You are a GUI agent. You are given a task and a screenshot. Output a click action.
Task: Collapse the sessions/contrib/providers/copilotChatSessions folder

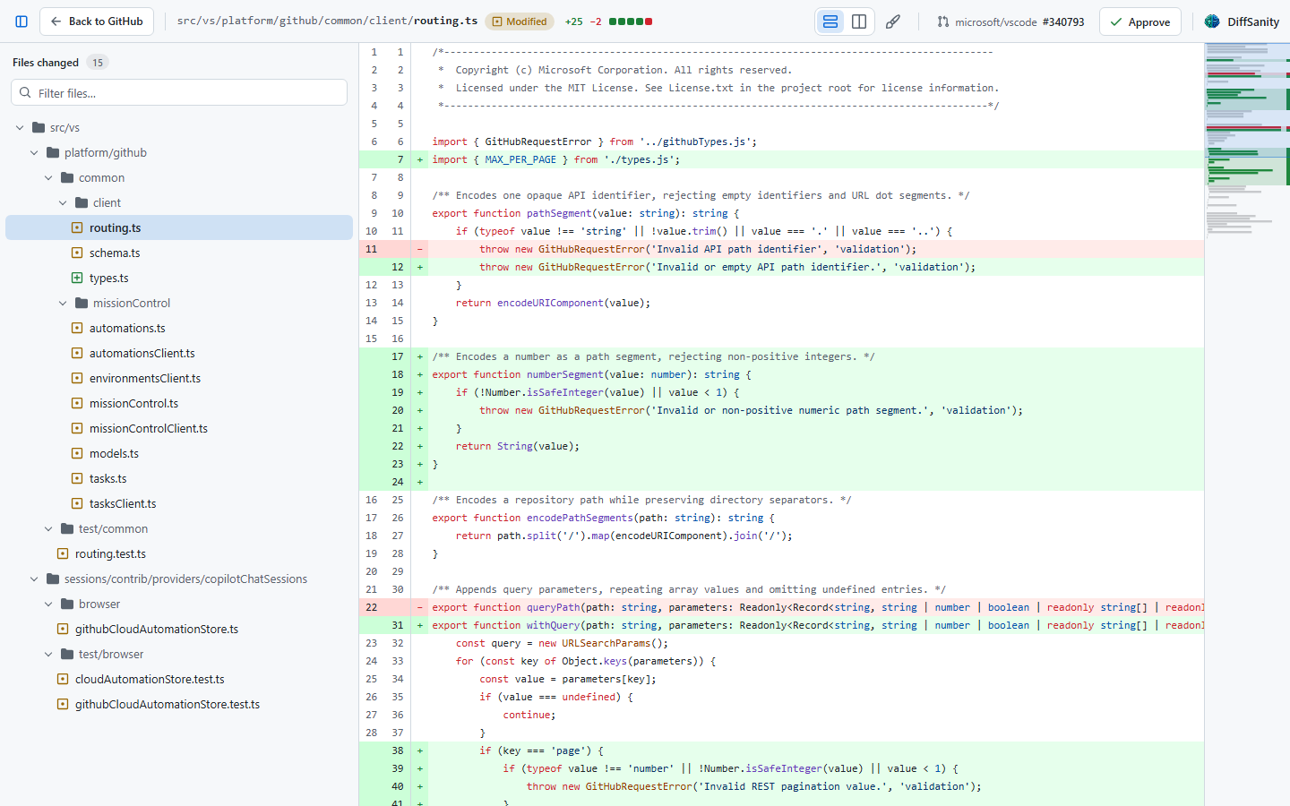click(34, 579)
